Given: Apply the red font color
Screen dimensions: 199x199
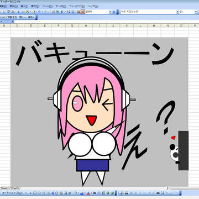Looking at the screenshot, I should click(x=88, y=193).
